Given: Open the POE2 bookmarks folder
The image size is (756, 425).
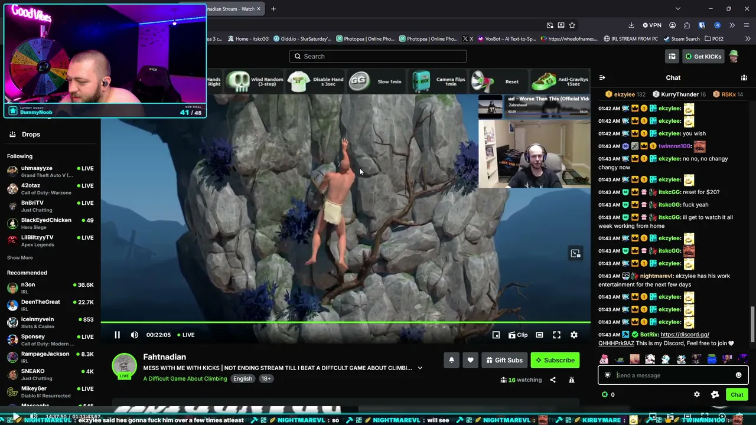Looking at the screenshot, I should pos(714,39).
